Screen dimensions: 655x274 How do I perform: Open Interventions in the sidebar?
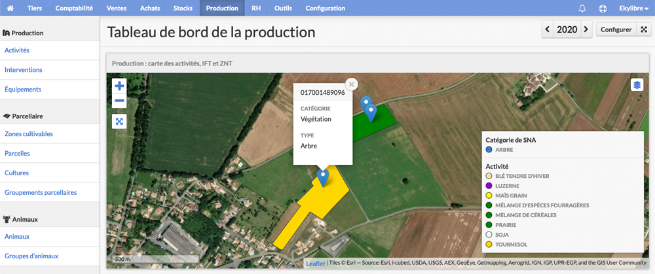24,70
